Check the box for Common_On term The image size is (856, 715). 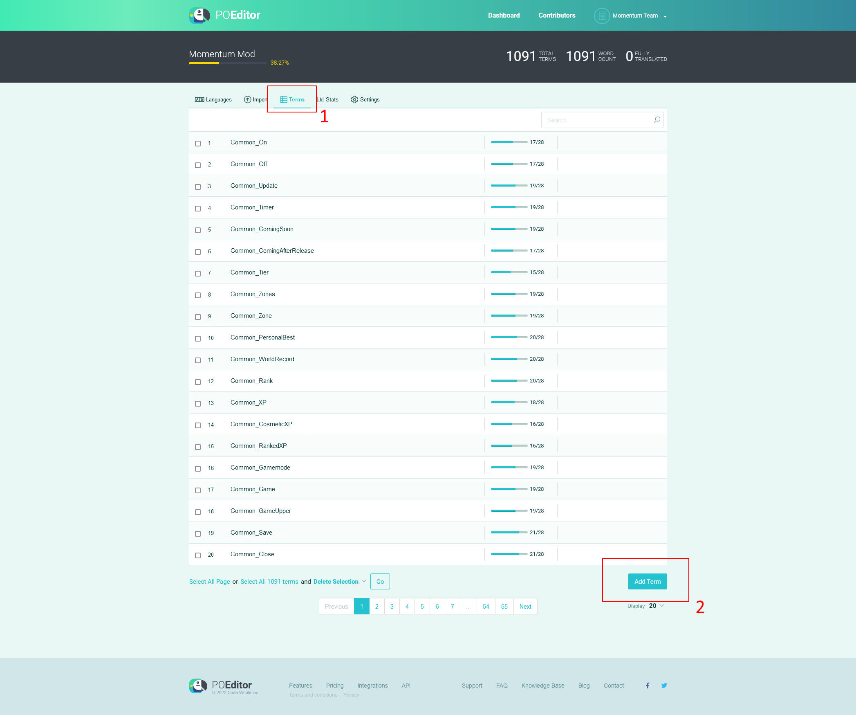(x=198, y=144)
